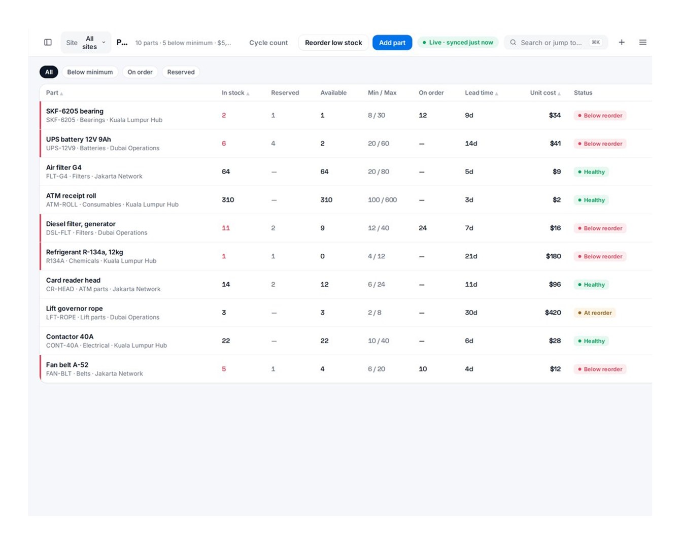This screenshot has width=680, height=544.
Task: Open the ATM receipt roll part
Action: pyautogui.click(x=71, y=195)
